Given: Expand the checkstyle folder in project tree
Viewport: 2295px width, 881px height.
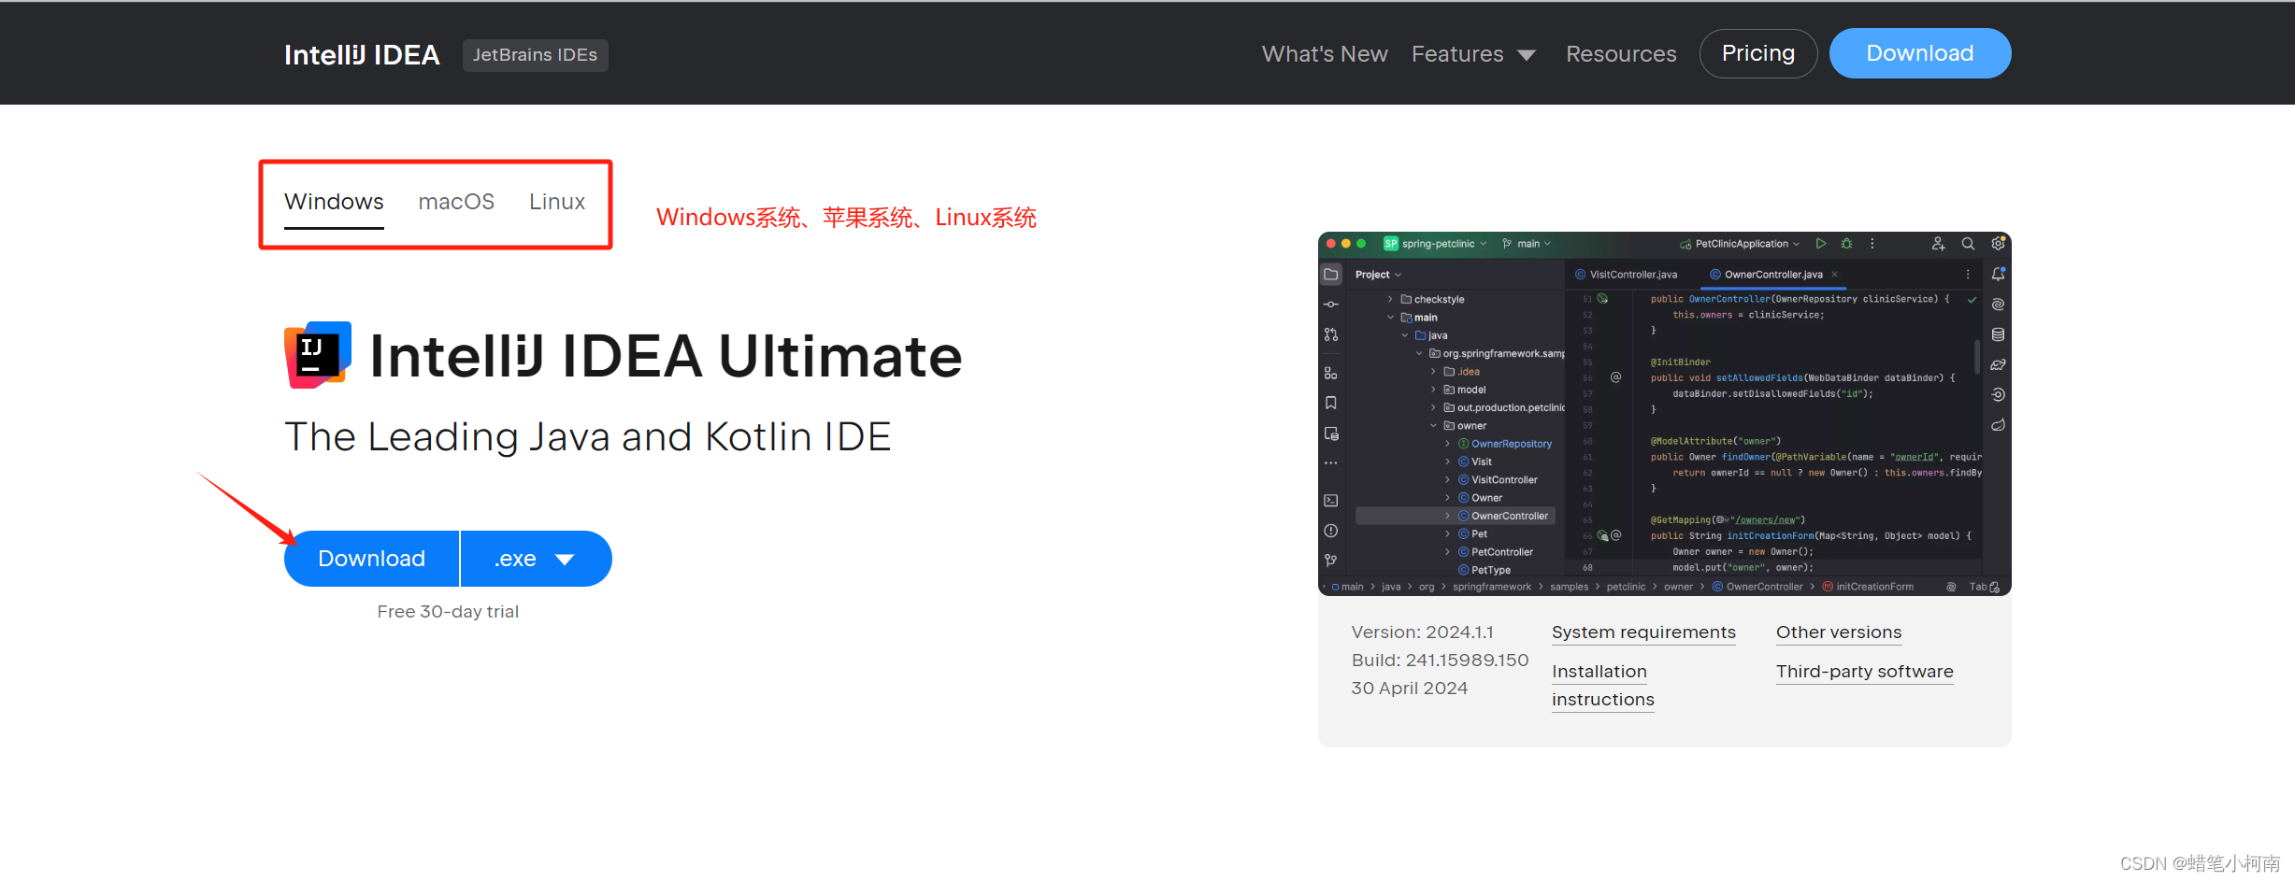Looking at the screenshot, I should (x=1391, y=300).
